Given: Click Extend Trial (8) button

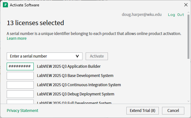Looking at the screenshot, I should pos(143,111).
